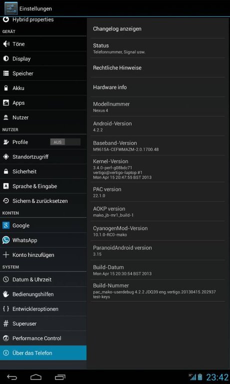
Task: Open Status Telefonnummer, Signal entry
Action: (x=158, y=48)
